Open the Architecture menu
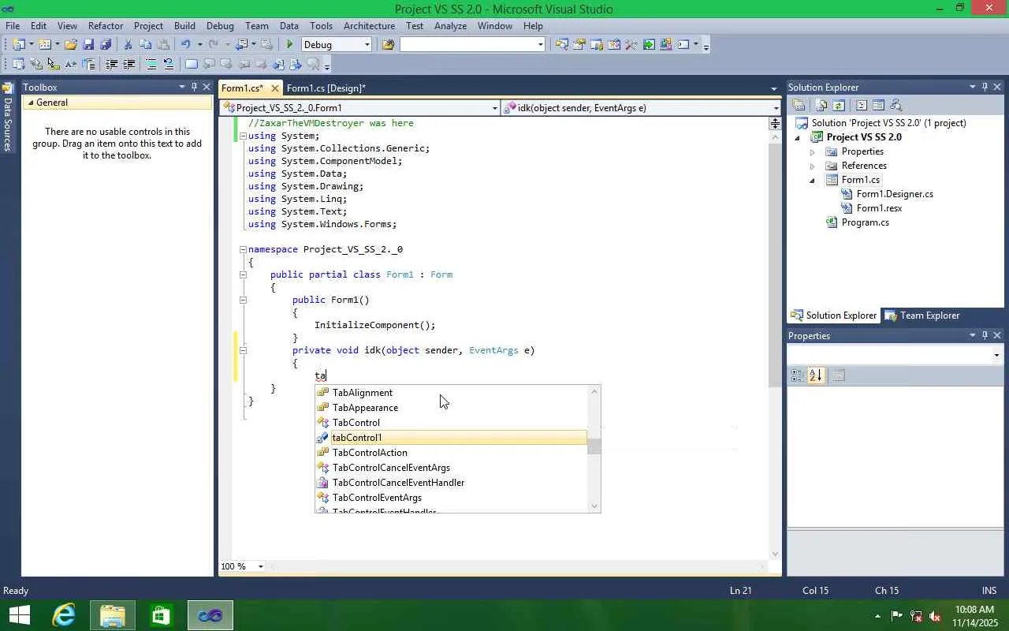The width and height of the screenshot is (1009, 631). [x=369, y=26]
